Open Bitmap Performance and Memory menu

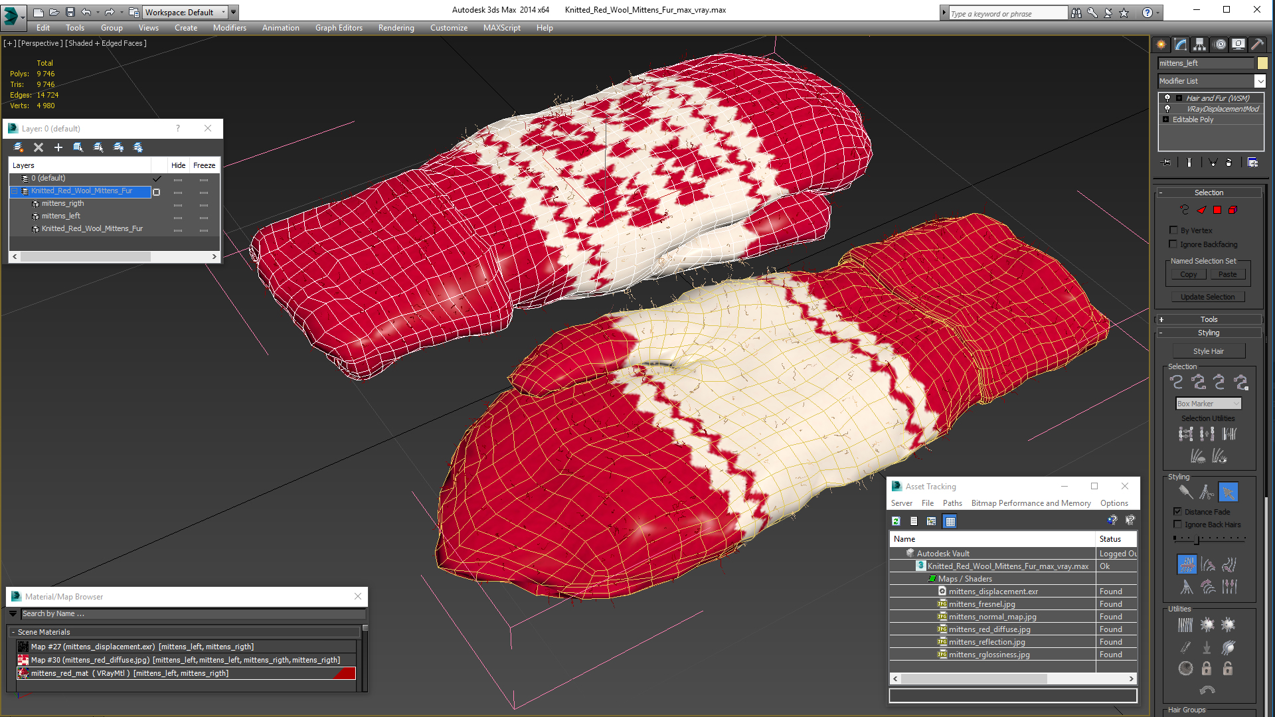click(1031, 503)
